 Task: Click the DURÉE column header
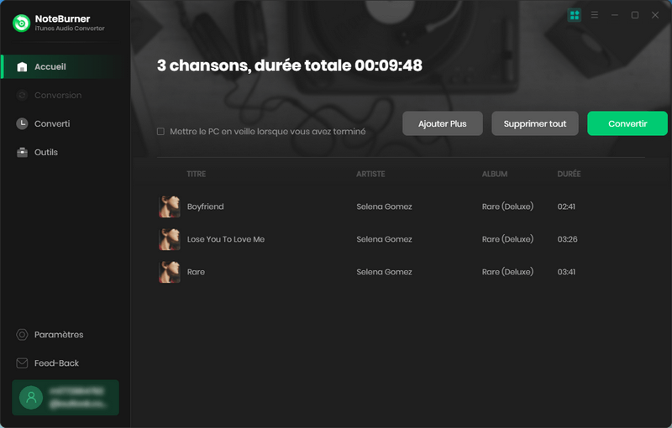tap(570, 174)
